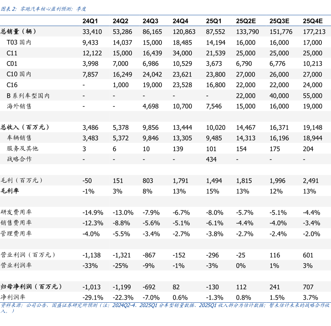This screenshot has width=331, height=326.
Task: Click the 归母净利润(百万元) row label
Action: point(31,287)
